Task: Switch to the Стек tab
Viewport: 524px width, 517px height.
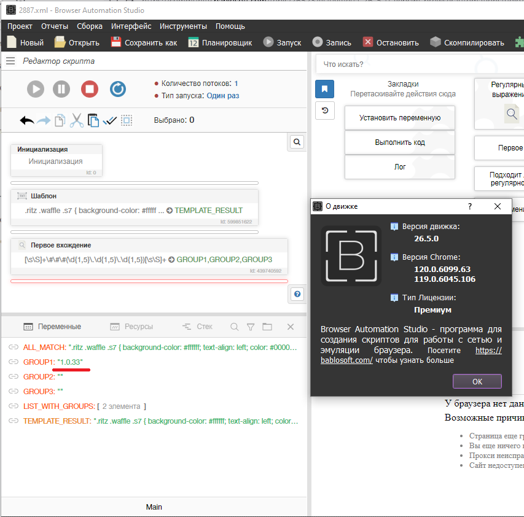Action: 197,327
